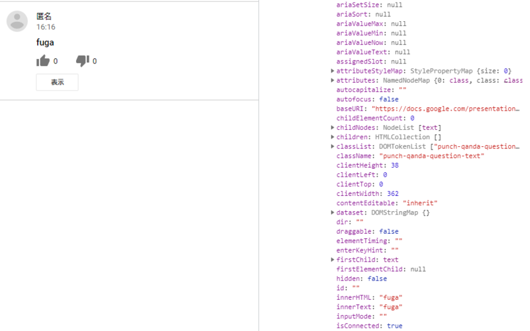Click the like count next to thumbs up
Screen dimensions: 530x331
coord(56,61)
